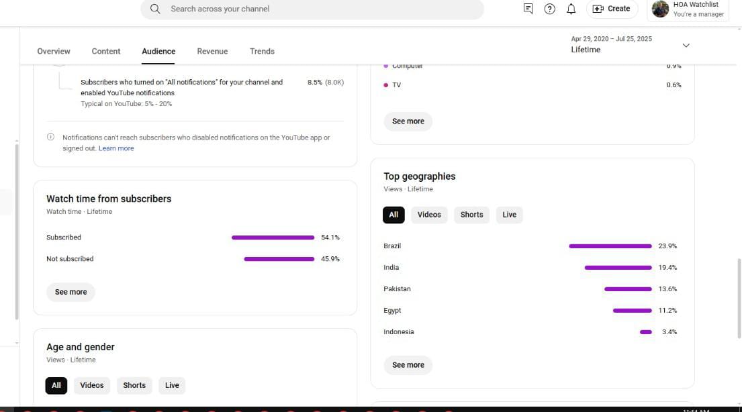
Task: Open the send feedback icon
Action: tap(528, 9)
